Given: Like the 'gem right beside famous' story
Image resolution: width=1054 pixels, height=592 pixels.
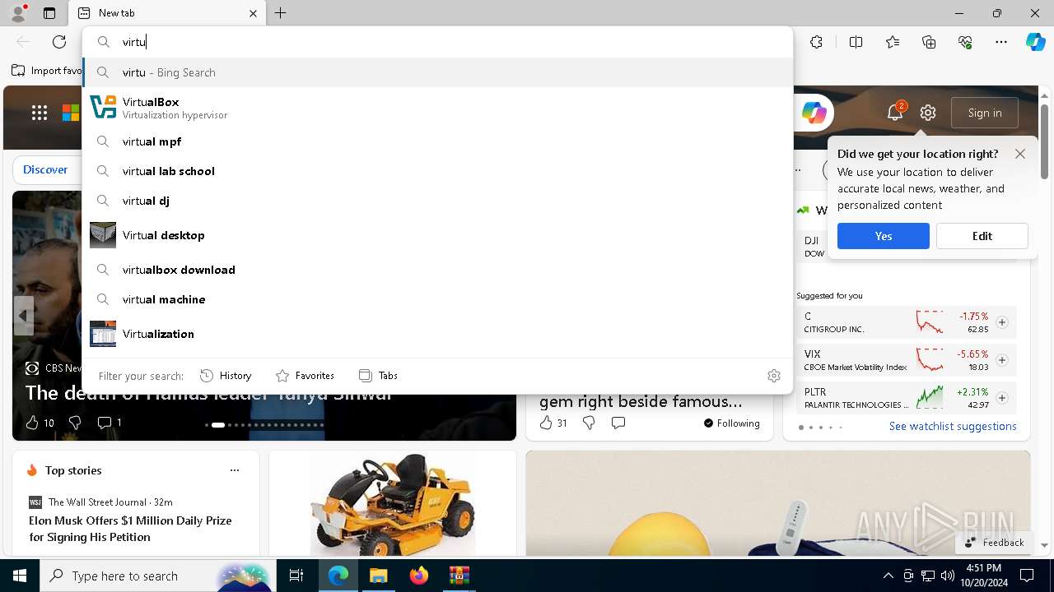Looking at the screenshot, I should [553, 423].
